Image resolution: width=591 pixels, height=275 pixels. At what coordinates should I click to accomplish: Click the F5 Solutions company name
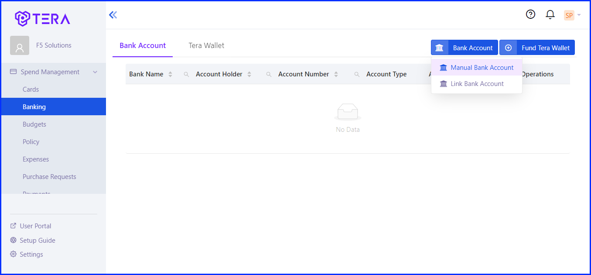(x=54, y=45)
